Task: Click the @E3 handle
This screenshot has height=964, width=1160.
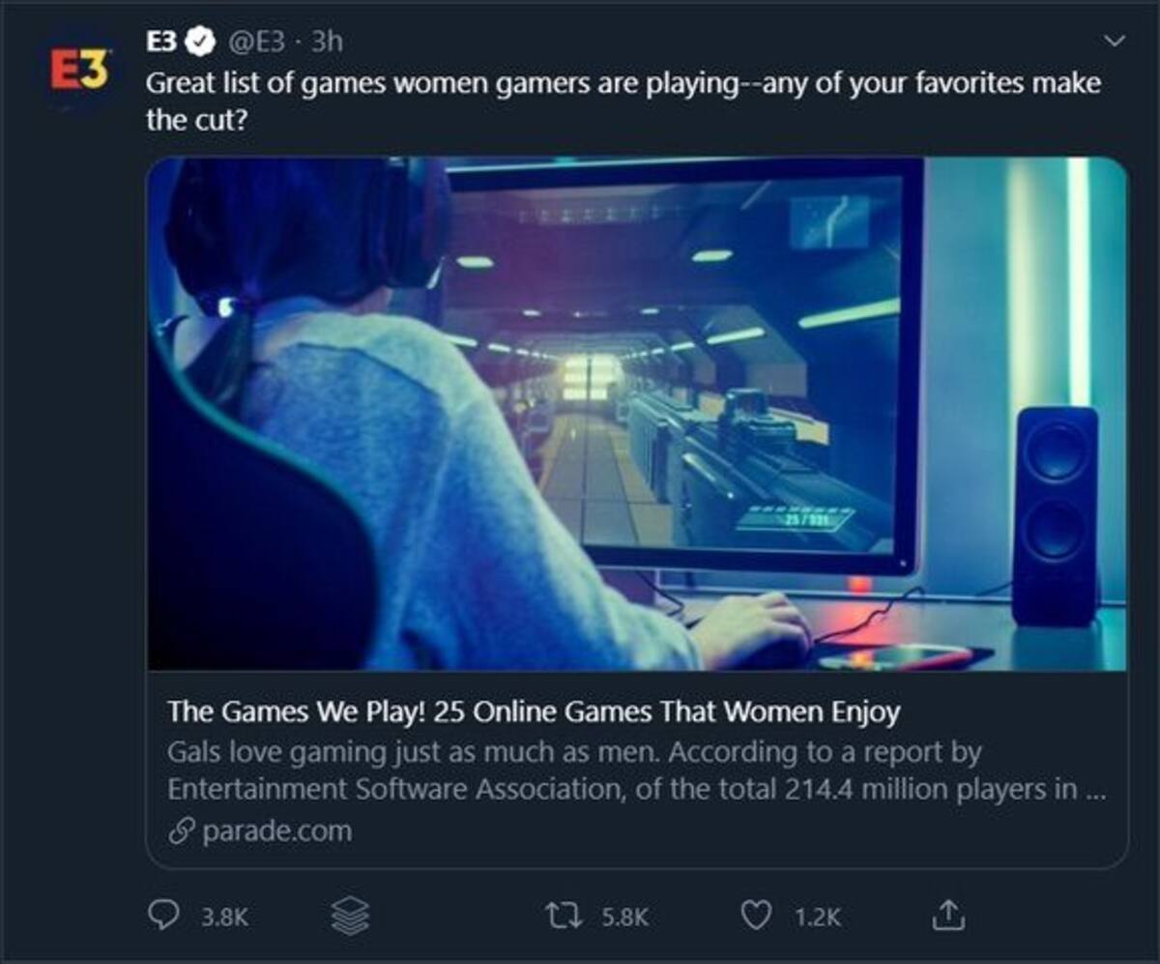Action: pos(255,41)
